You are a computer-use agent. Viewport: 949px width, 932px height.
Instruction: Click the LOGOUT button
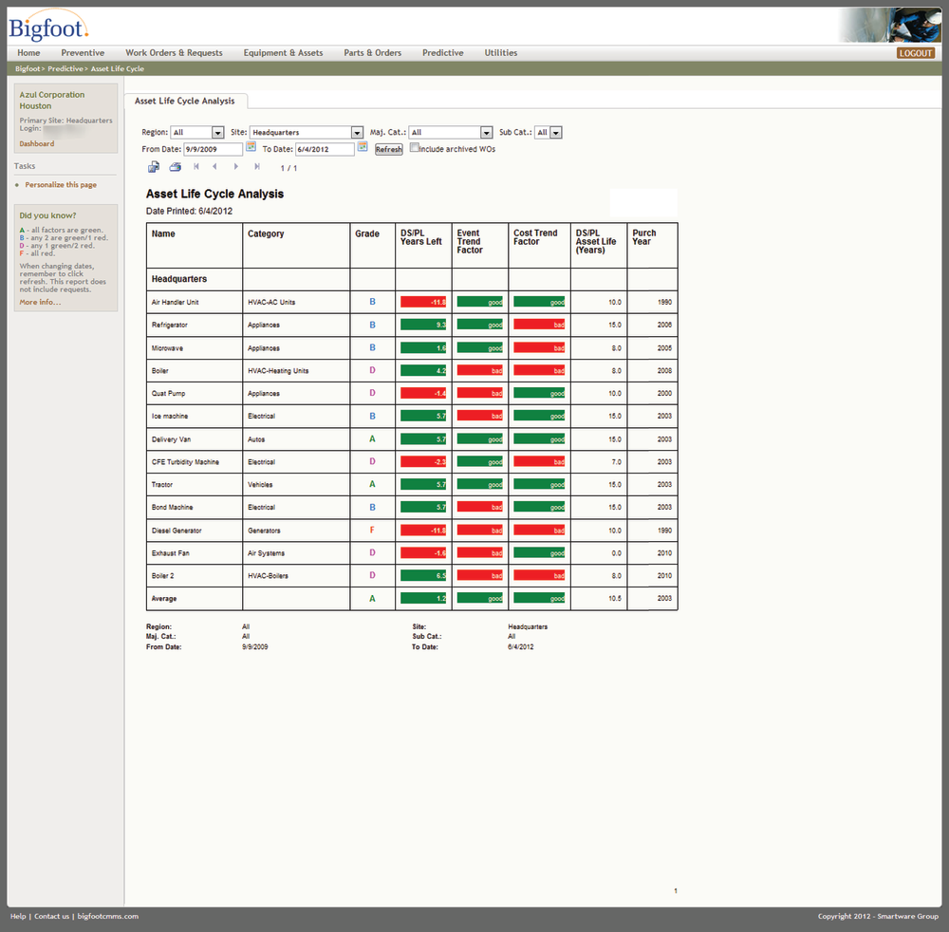tap(915, 53)
